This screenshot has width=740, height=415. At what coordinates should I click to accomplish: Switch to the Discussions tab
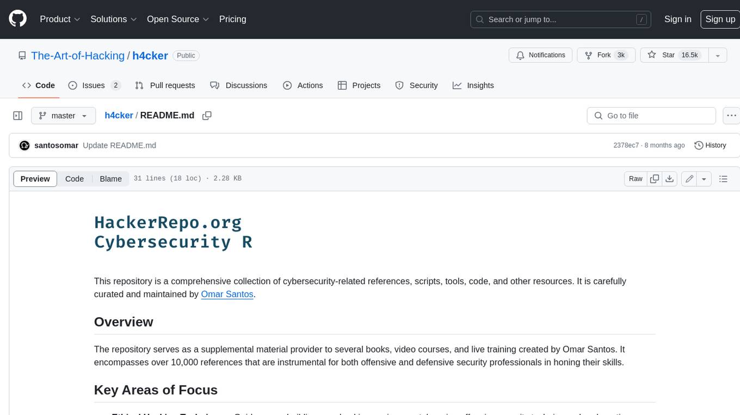point(239,85)
